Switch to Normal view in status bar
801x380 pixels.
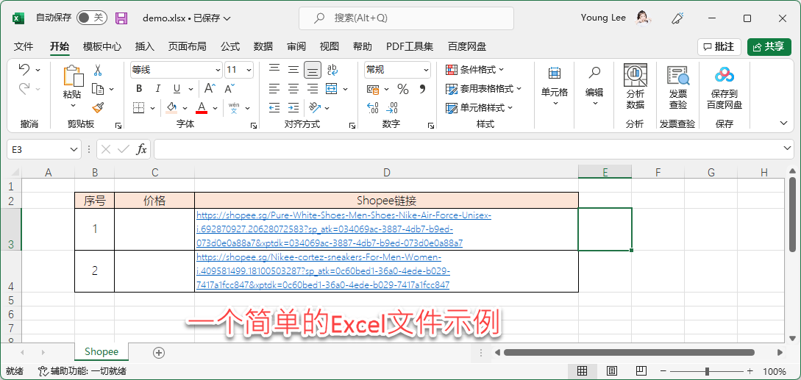582,371
